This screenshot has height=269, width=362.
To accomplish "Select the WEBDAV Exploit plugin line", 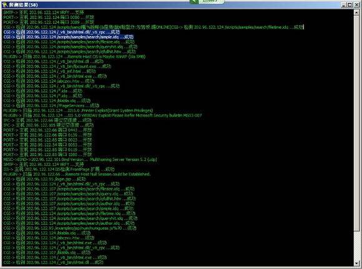I will coord(102,115).
